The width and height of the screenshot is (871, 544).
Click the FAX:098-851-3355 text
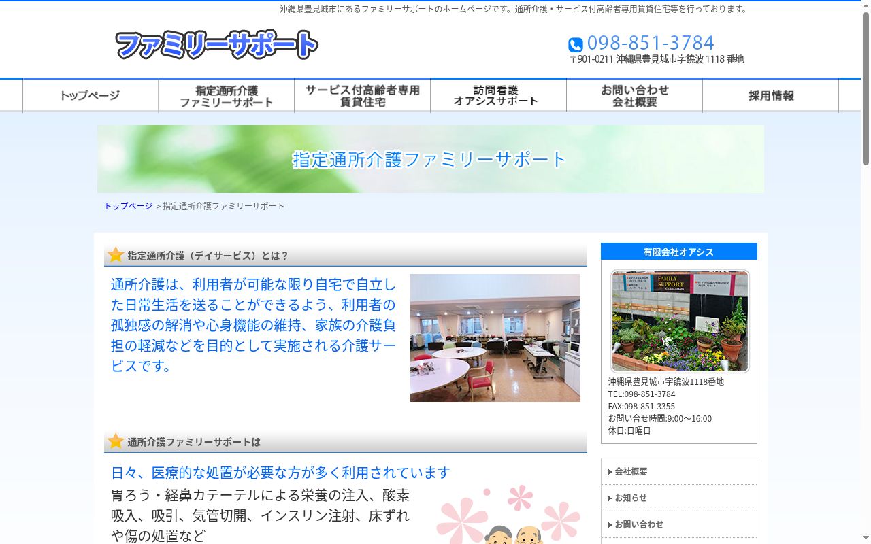click(642, 407)
